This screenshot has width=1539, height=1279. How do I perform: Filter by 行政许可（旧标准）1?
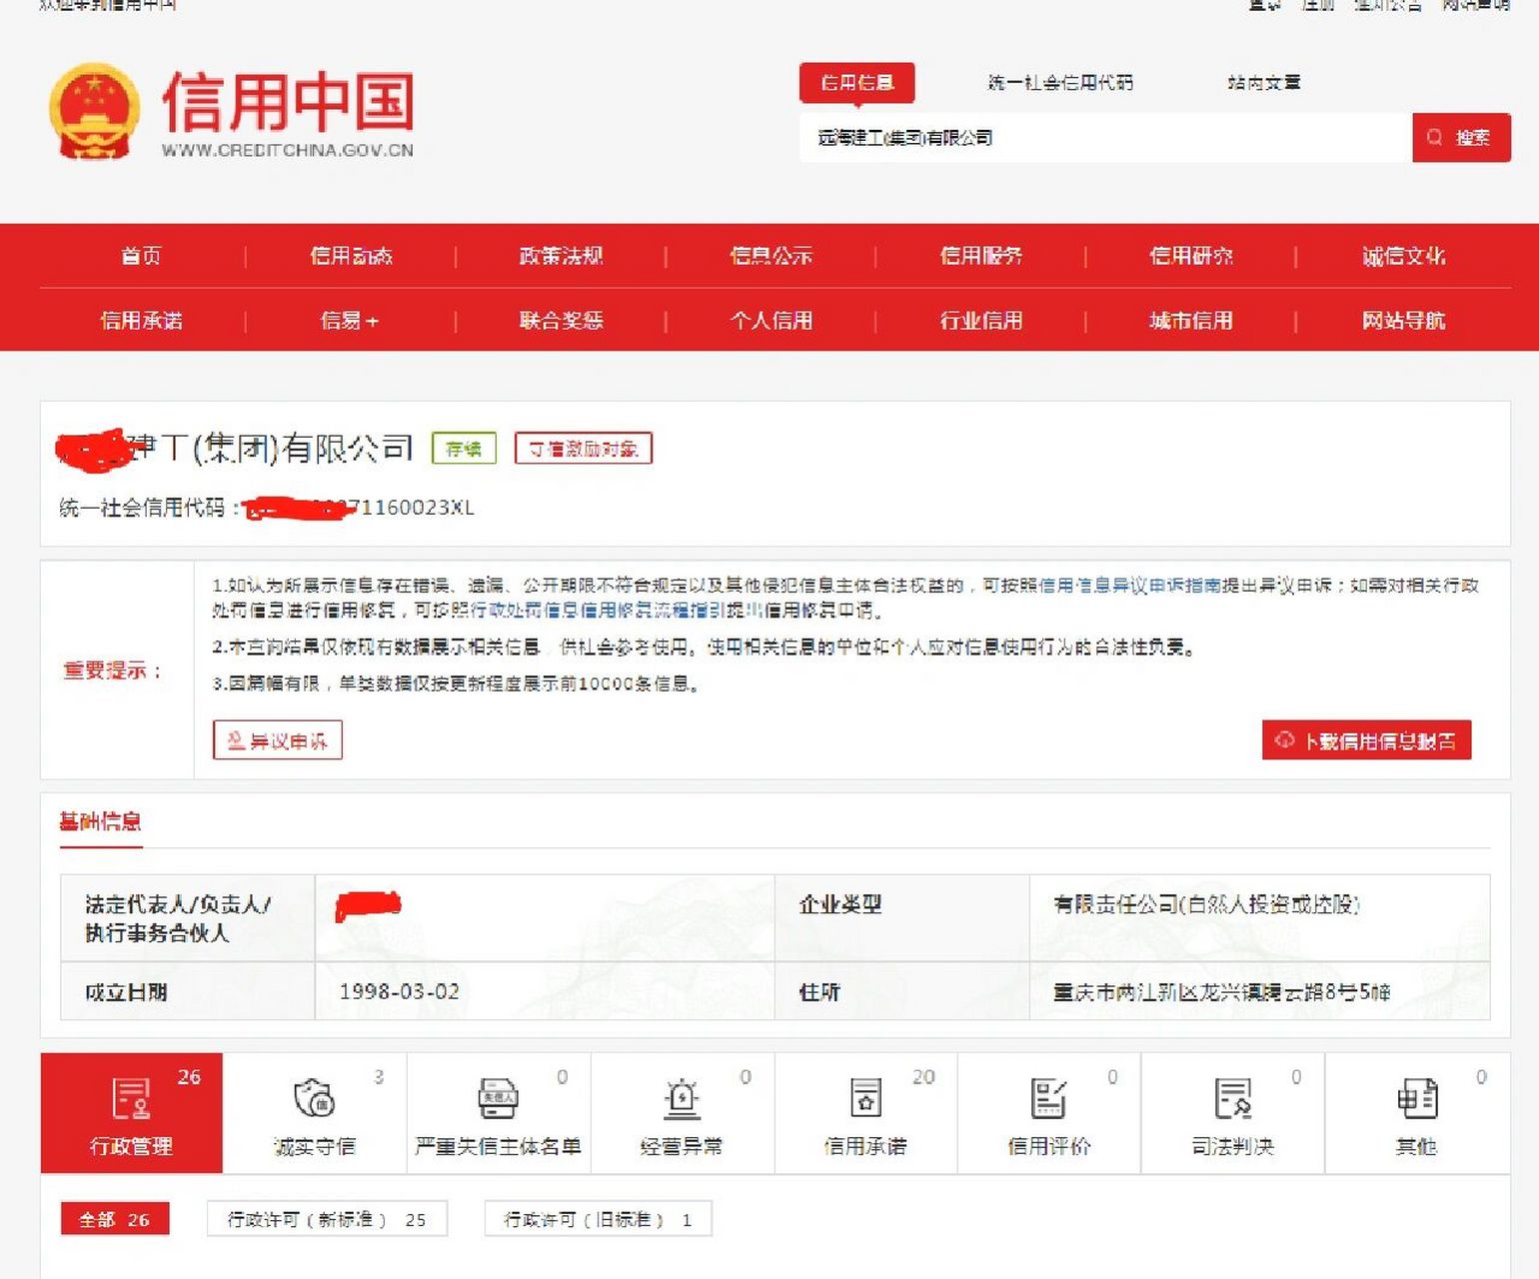pos(598,1220)
